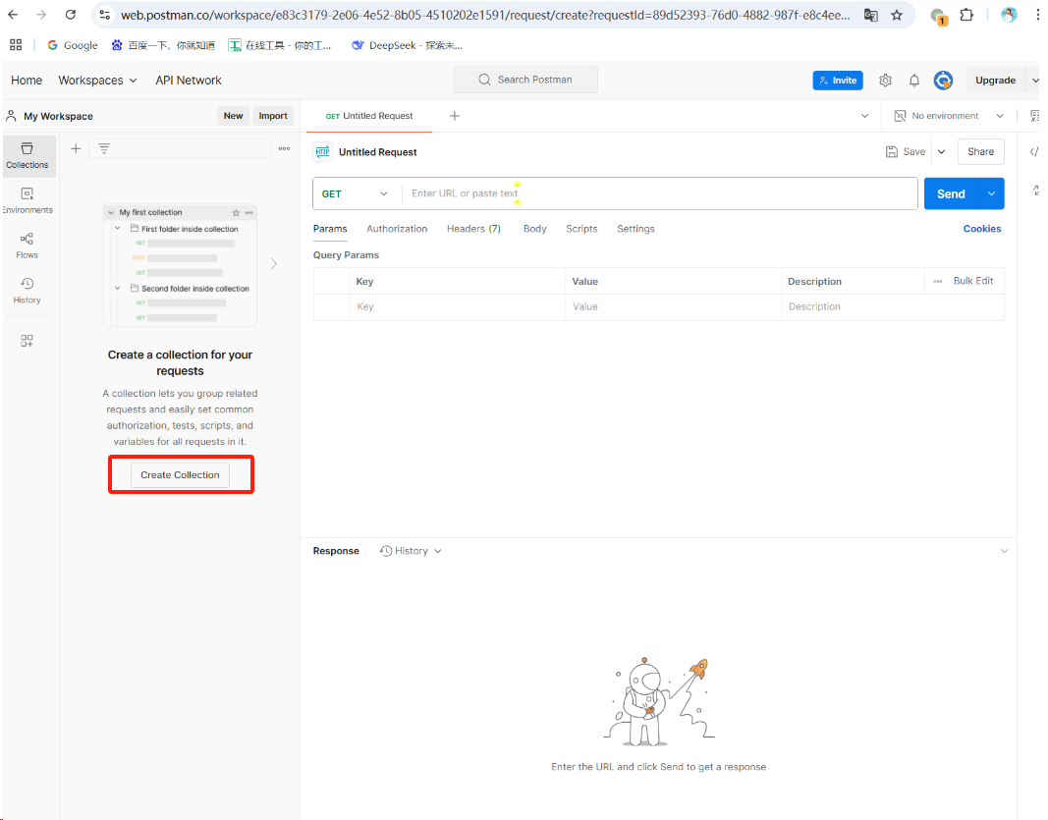Open sidebar three-dots options menu

(284, 148)
